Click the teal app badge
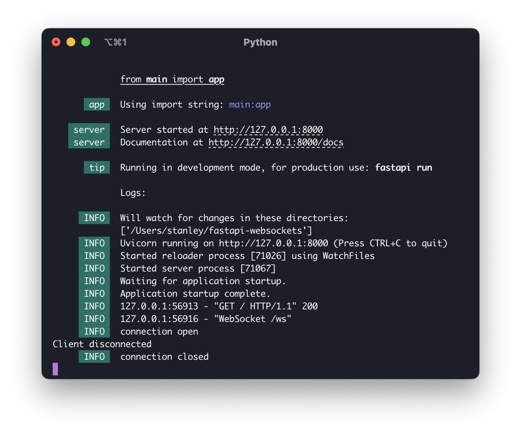The height and width of the screenshot is (434, 521). [96, 104]
